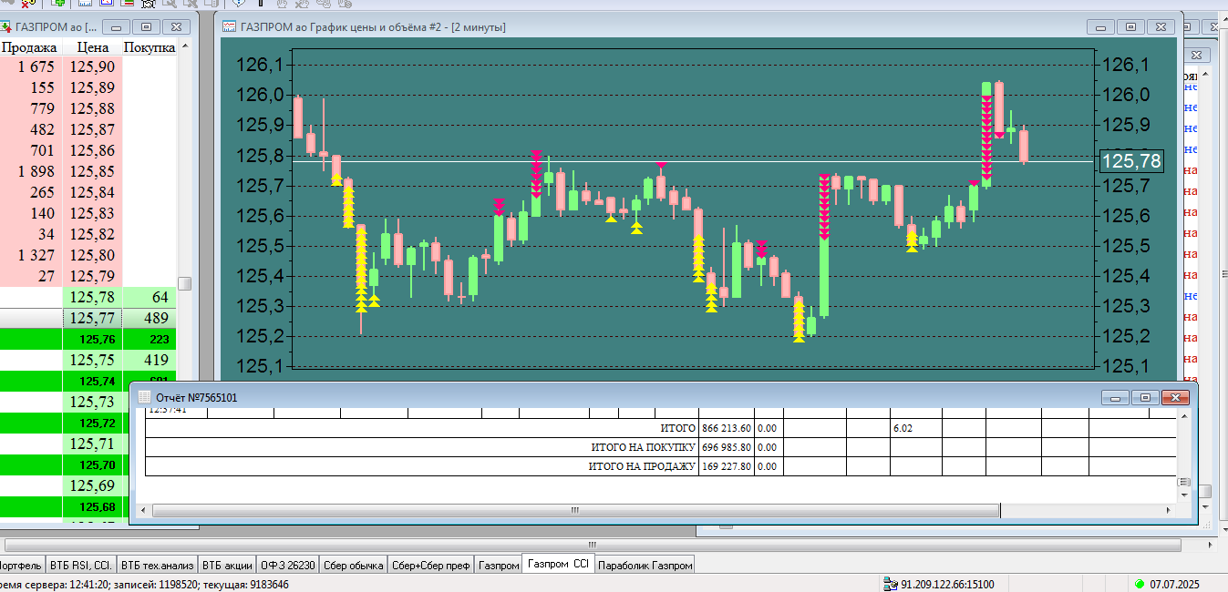1228x592 pixels.
Task: Switch to the Параболик Газпром tab
Action: (645, 566)
